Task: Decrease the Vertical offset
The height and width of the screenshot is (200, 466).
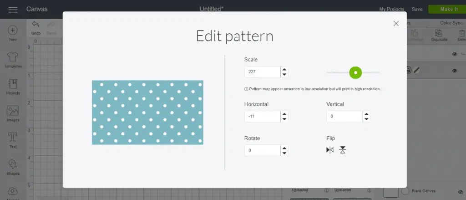Action: coord(366,119)
